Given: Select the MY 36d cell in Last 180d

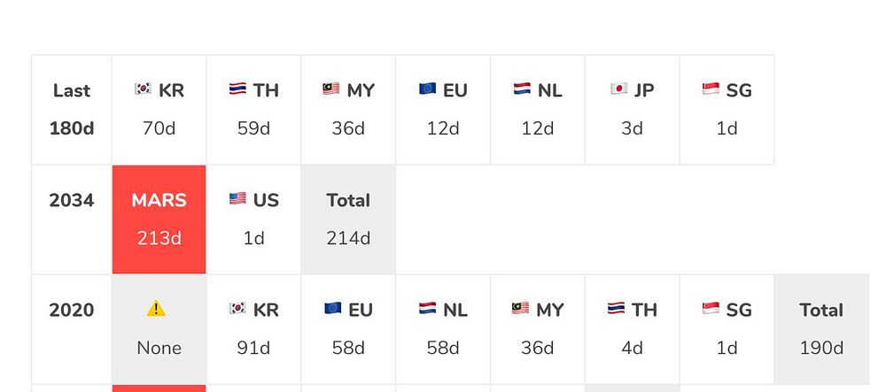Looking at the screenshot, I should pos(348,110).
